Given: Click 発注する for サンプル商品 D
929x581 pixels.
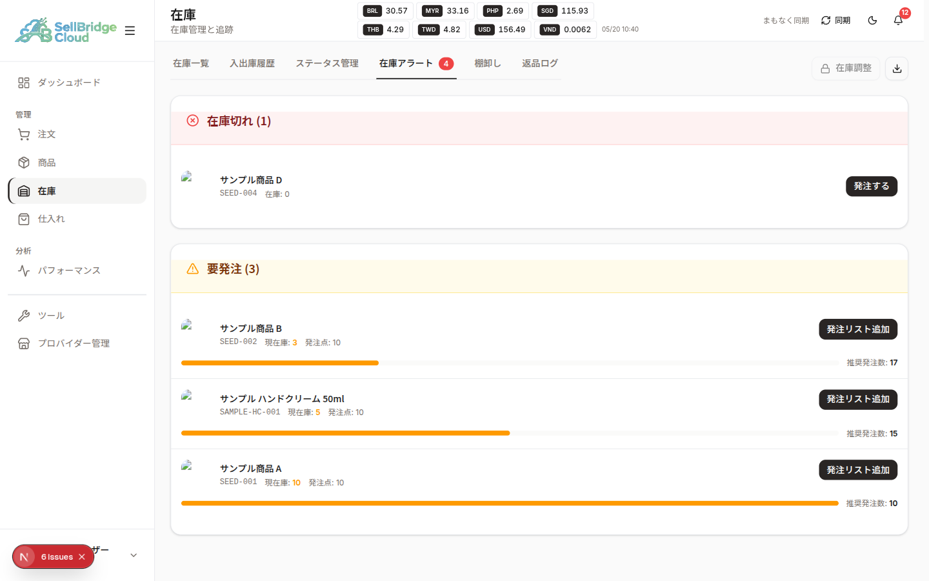Looking at the screenshot, I should click(872, 186).
